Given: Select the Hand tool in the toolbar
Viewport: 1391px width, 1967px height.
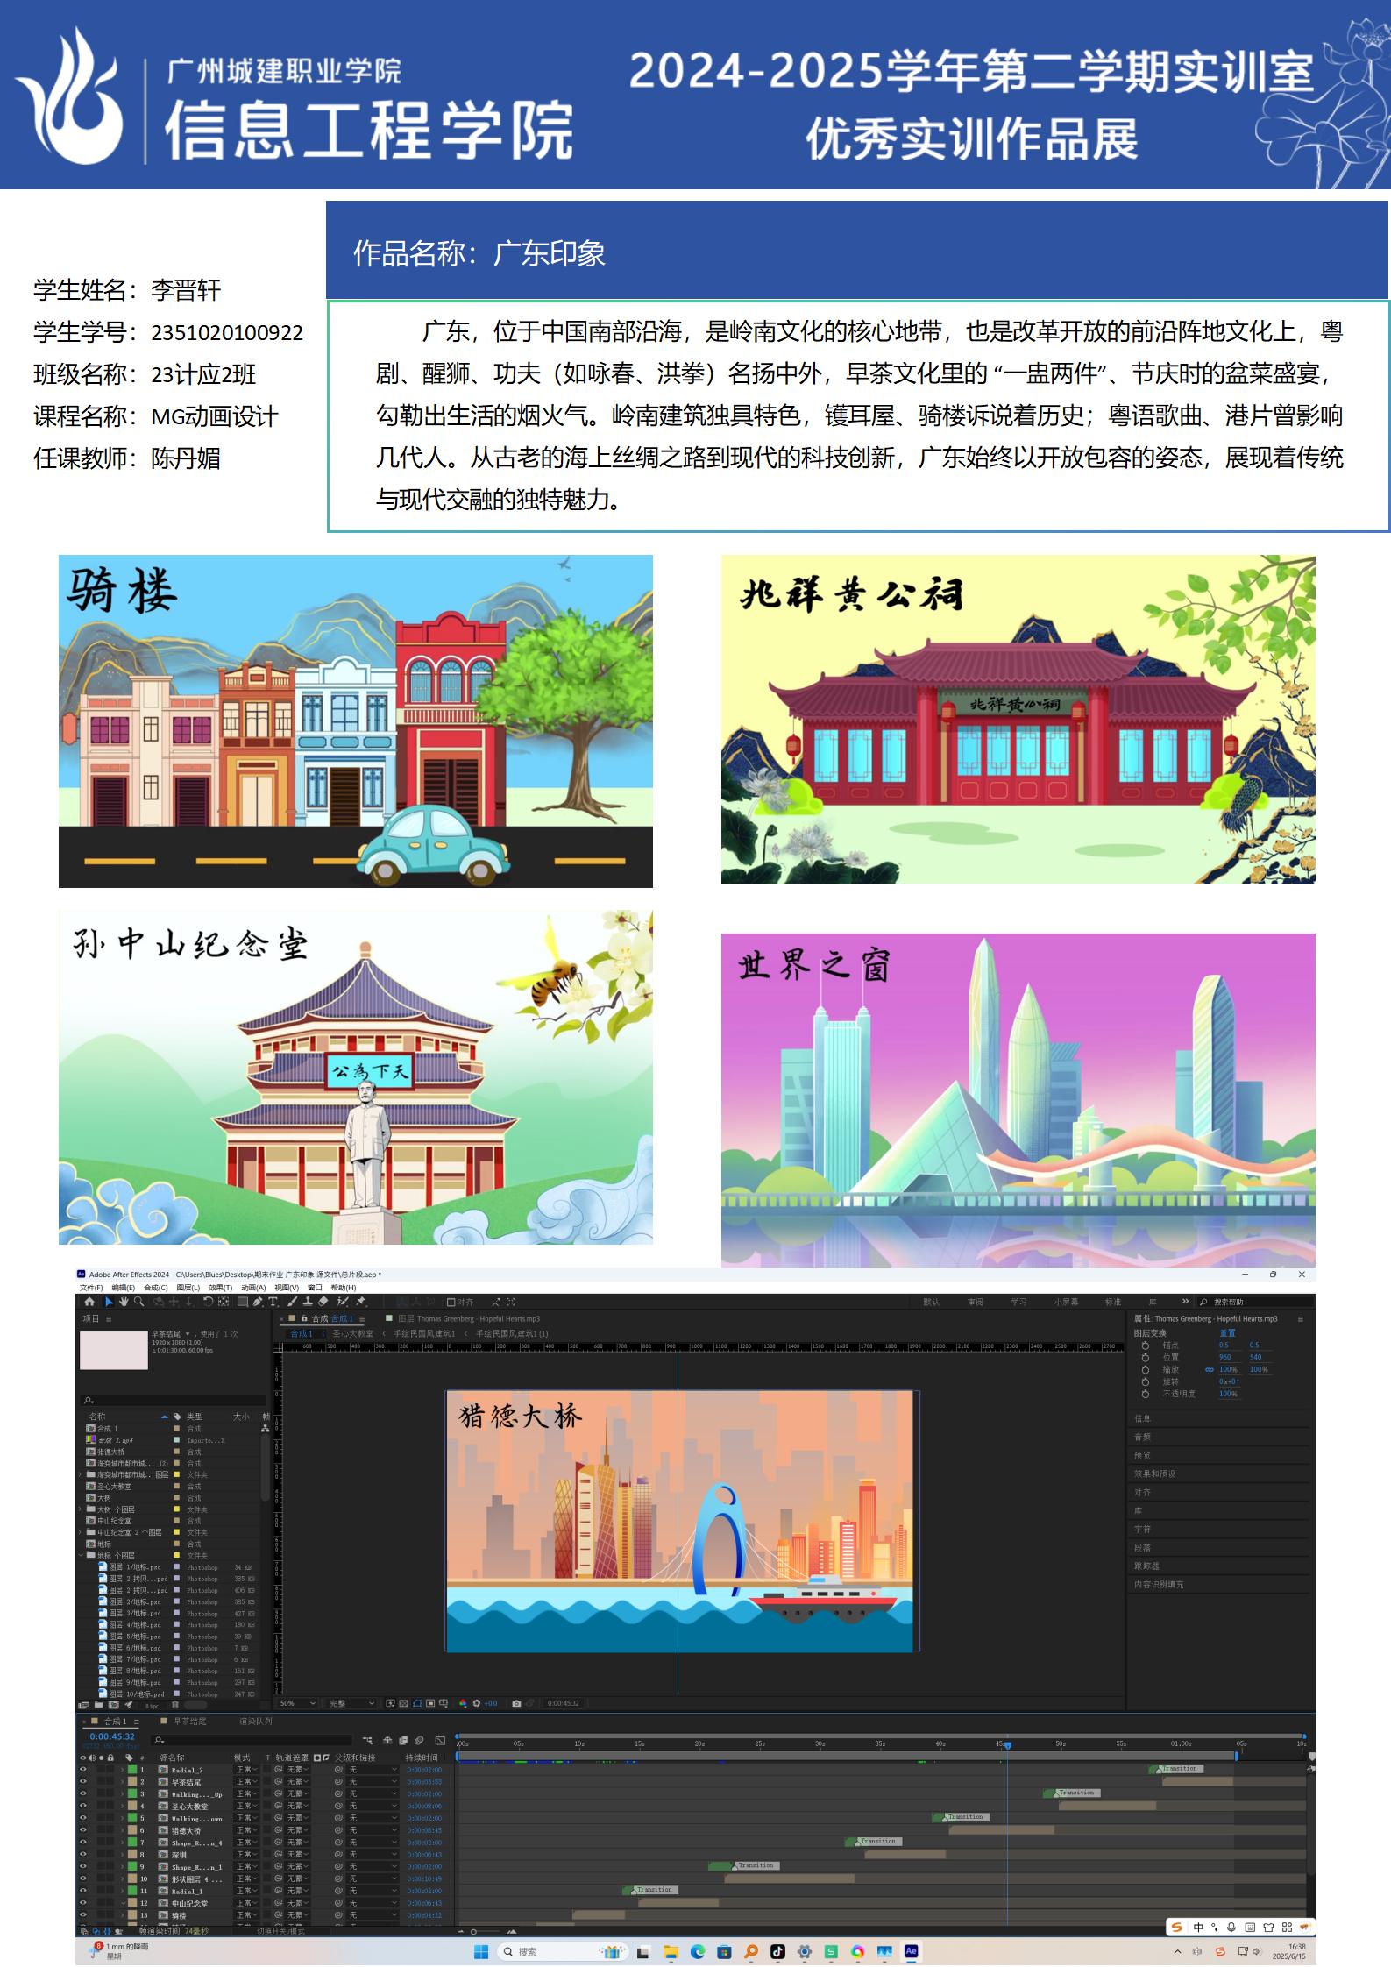Looking at the screenshot, I should pyautogui.click(x=124, y=1302).
